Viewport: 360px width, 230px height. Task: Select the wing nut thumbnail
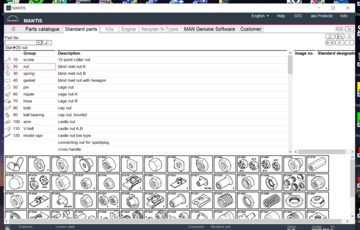(16, 164)
